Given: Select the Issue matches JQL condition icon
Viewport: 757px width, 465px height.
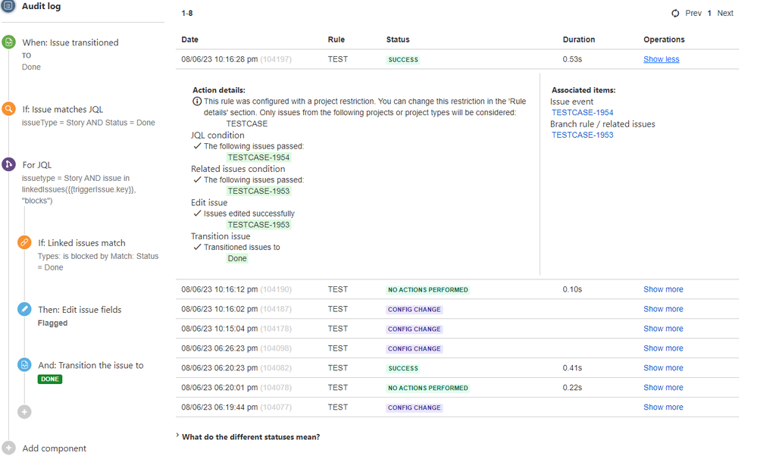Looking at the screenshot, I should click(x=8, y=109).
